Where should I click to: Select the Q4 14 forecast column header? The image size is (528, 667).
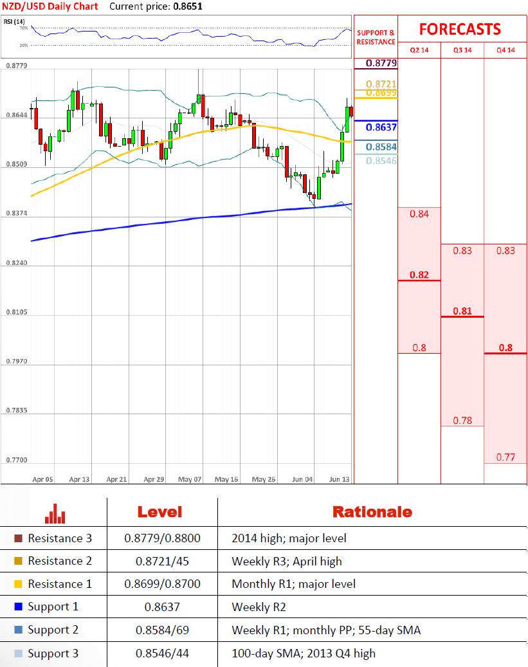click(x=505, y=50)
